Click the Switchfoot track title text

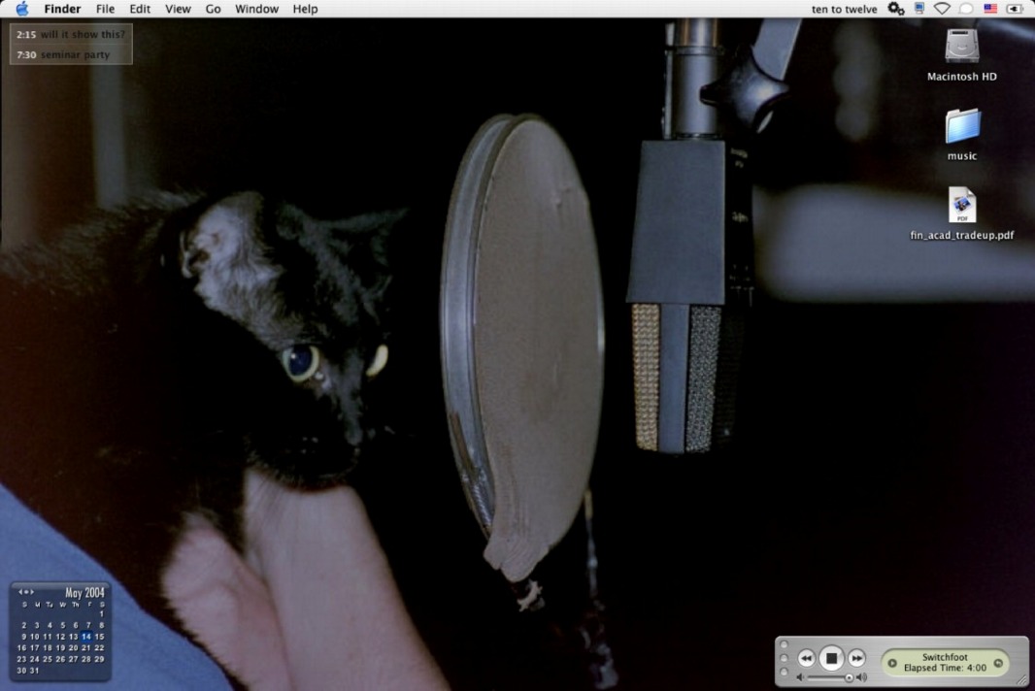[x=946, y=657]
